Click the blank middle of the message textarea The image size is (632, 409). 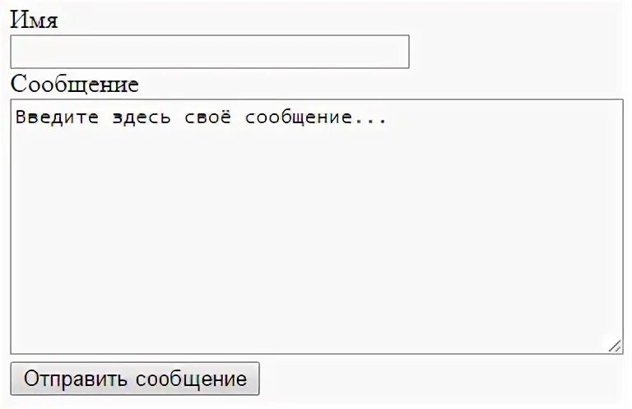[316, 238]
